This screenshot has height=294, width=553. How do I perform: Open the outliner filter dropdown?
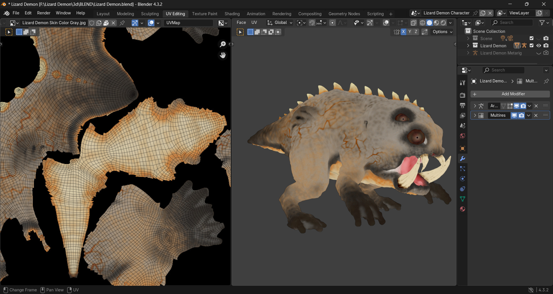[x=544, y=22]
